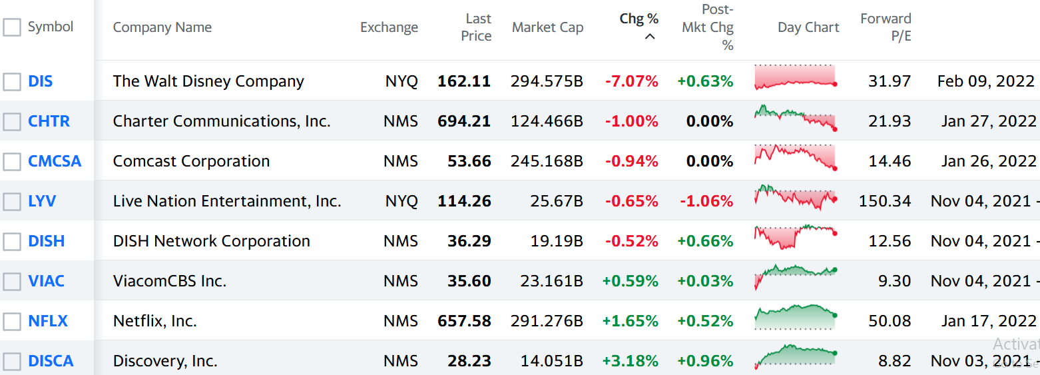Open the ViacomCBS day chart sparkline
The image size is (1040, 375).
click(x=796, y=278)
